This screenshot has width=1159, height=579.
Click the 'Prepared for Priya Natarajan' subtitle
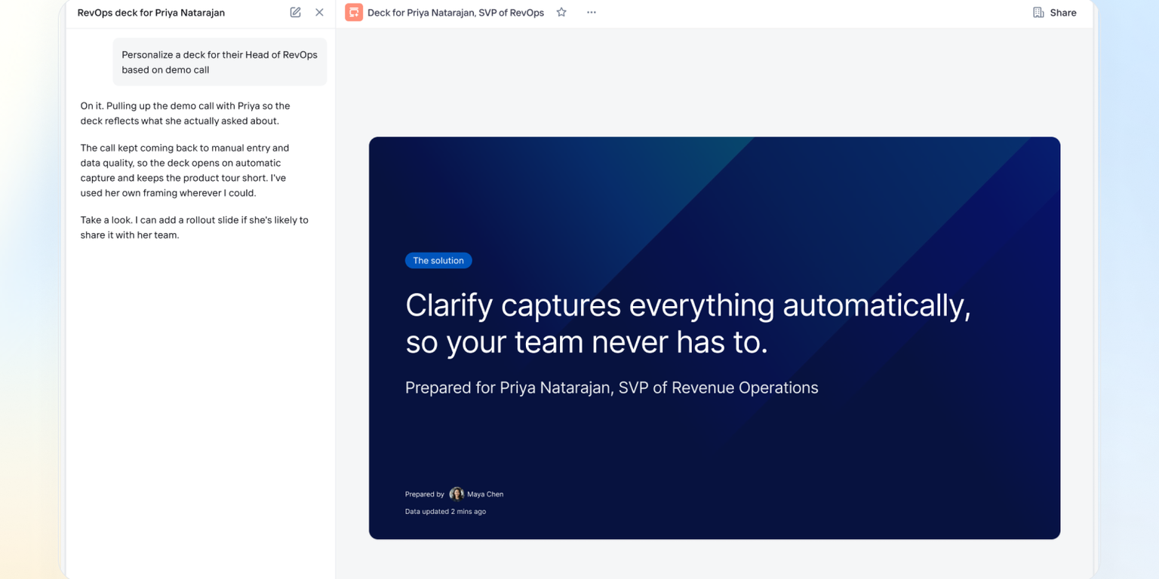[612, 388]
